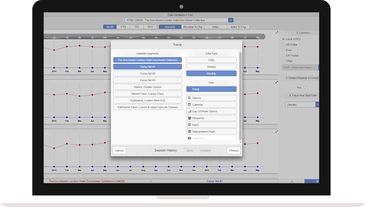Viewport: 366px width, 207px height.
Task: Expand the middle chart fullscreen icon
Action: coord(277,82)
